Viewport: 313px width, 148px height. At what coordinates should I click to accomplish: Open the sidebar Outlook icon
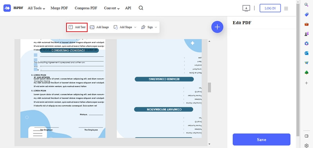point(306,53)
